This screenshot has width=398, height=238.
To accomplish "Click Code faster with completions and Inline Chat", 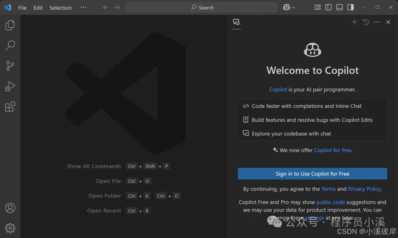I will [306, 106].
